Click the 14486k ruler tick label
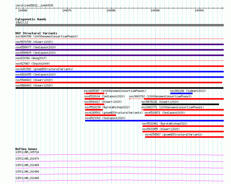This screenshot has height=184, width=231. (23, 10)
